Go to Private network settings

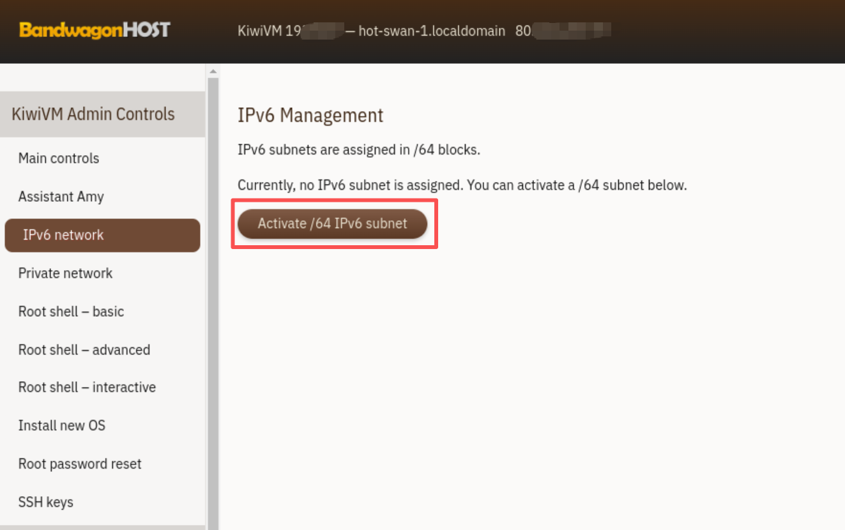(x=65, y=273)
